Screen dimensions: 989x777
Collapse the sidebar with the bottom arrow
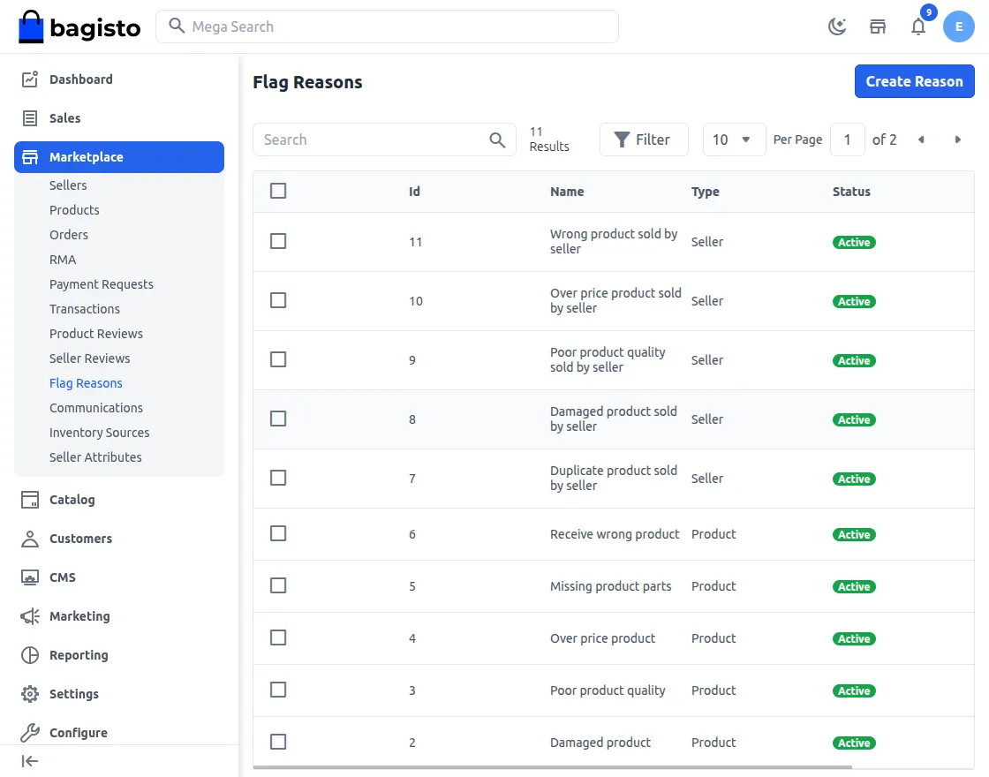click(29, 760)
